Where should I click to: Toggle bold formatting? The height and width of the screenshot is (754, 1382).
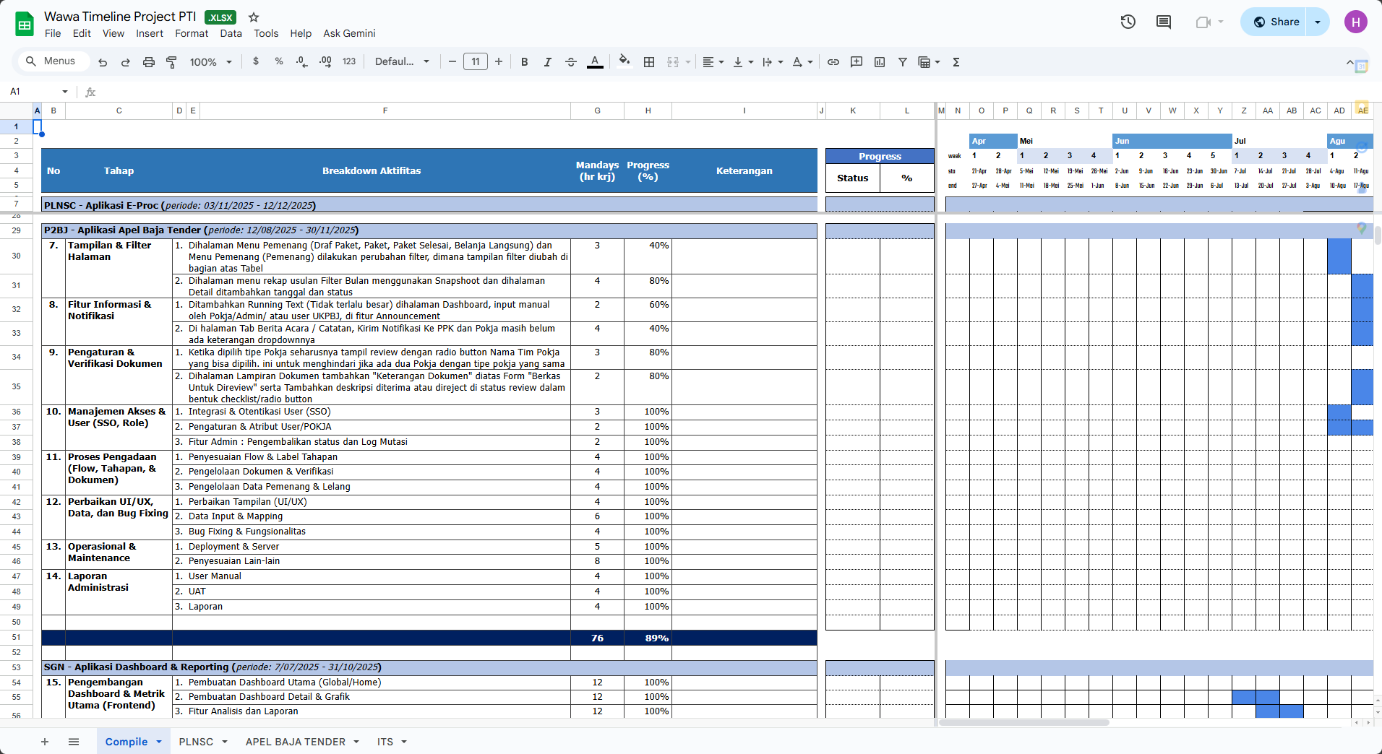[x=525, y=62]
